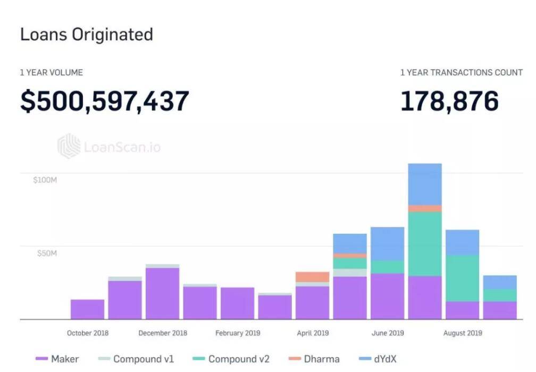Click the "February 2019" axis label

tap(238, 333)
